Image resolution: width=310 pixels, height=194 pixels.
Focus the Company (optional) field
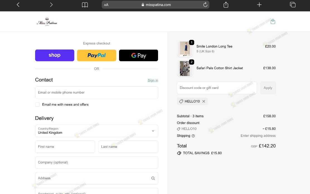coord(96,162)
